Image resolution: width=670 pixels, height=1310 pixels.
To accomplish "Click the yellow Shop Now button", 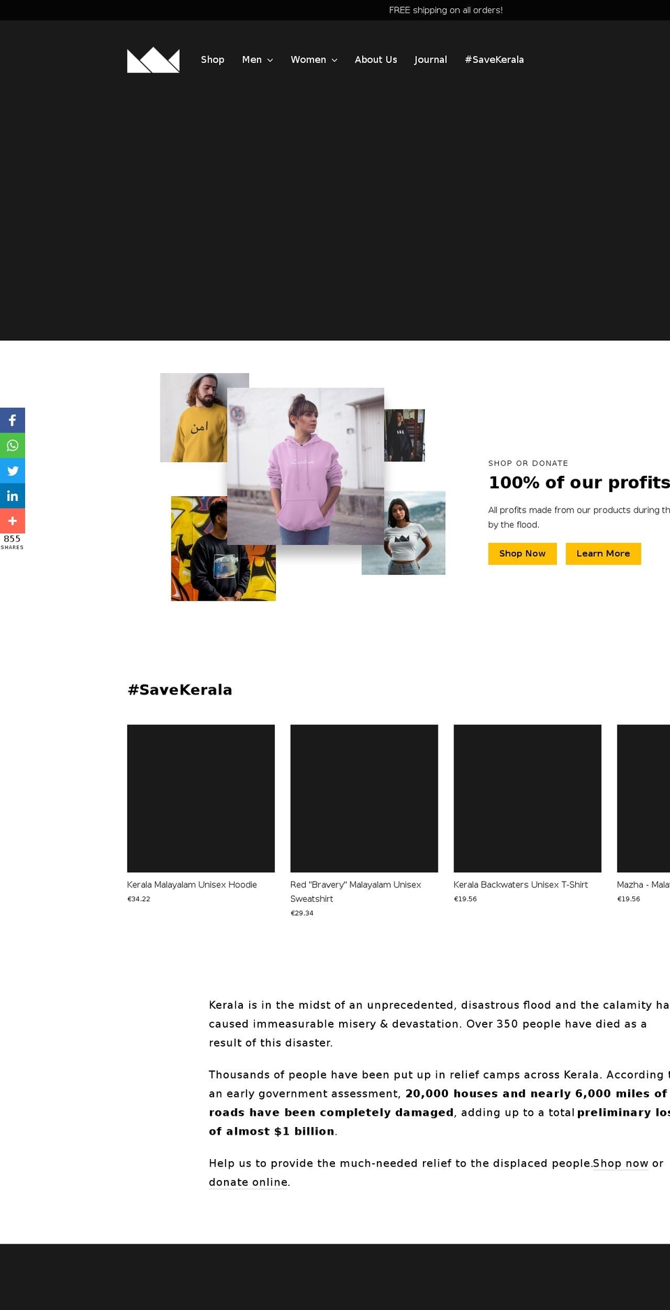I will (x=522, y=553).
